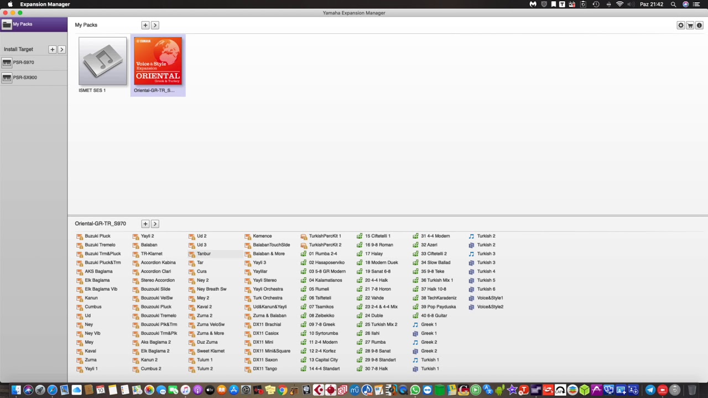Select the PSR-SX900 install target

pos(34,77)
